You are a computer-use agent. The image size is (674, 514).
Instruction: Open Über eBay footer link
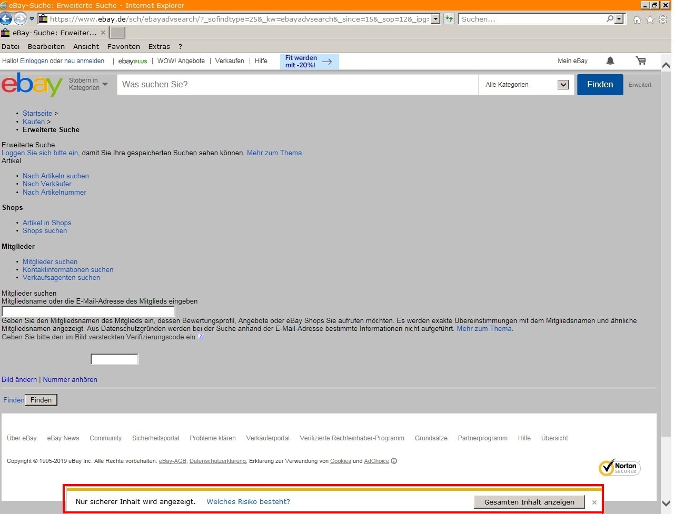pyautogui.click(x=22, y=438)
